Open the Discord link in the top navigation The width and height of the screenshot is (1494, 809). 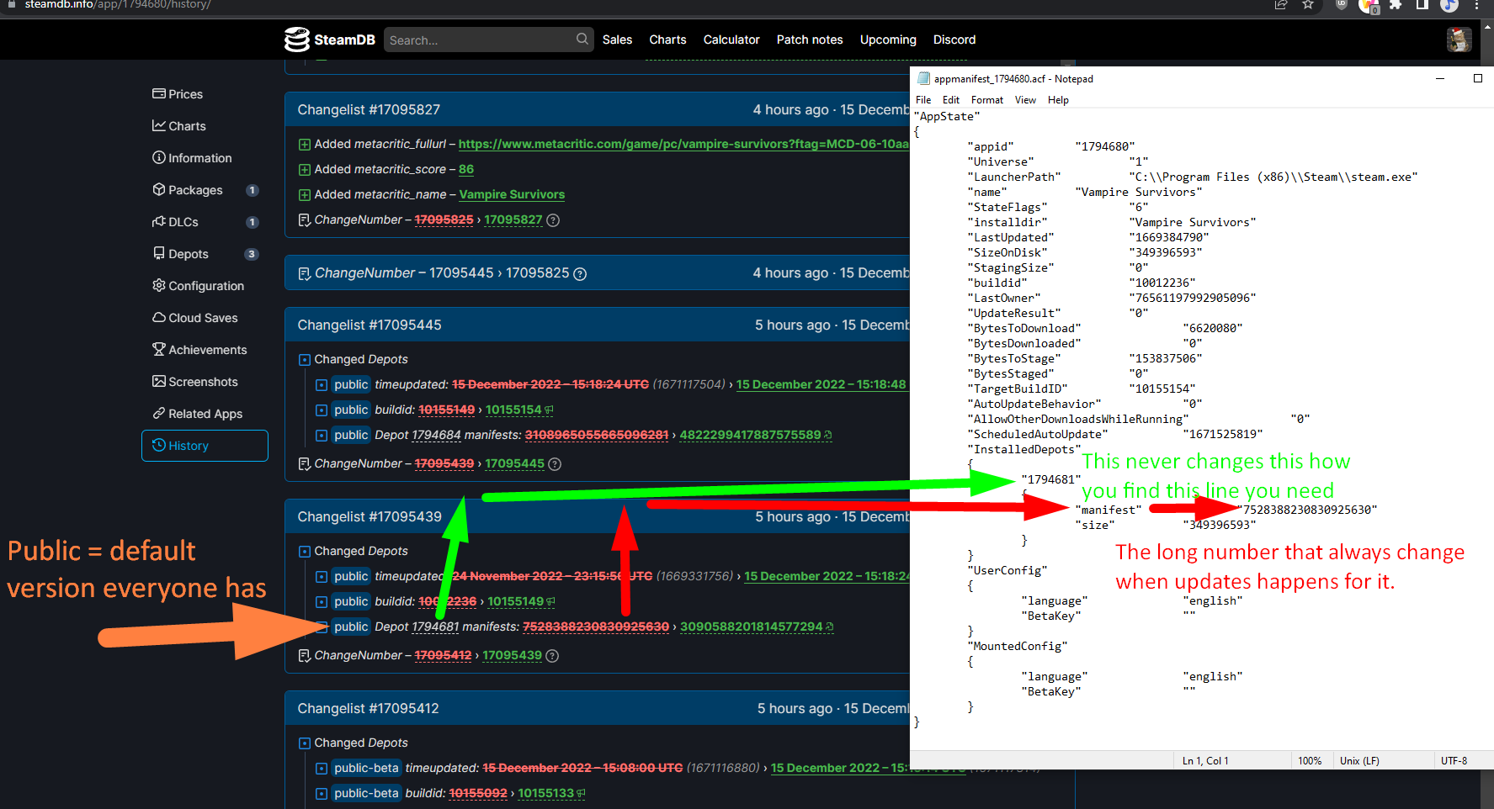pos(954,40)
